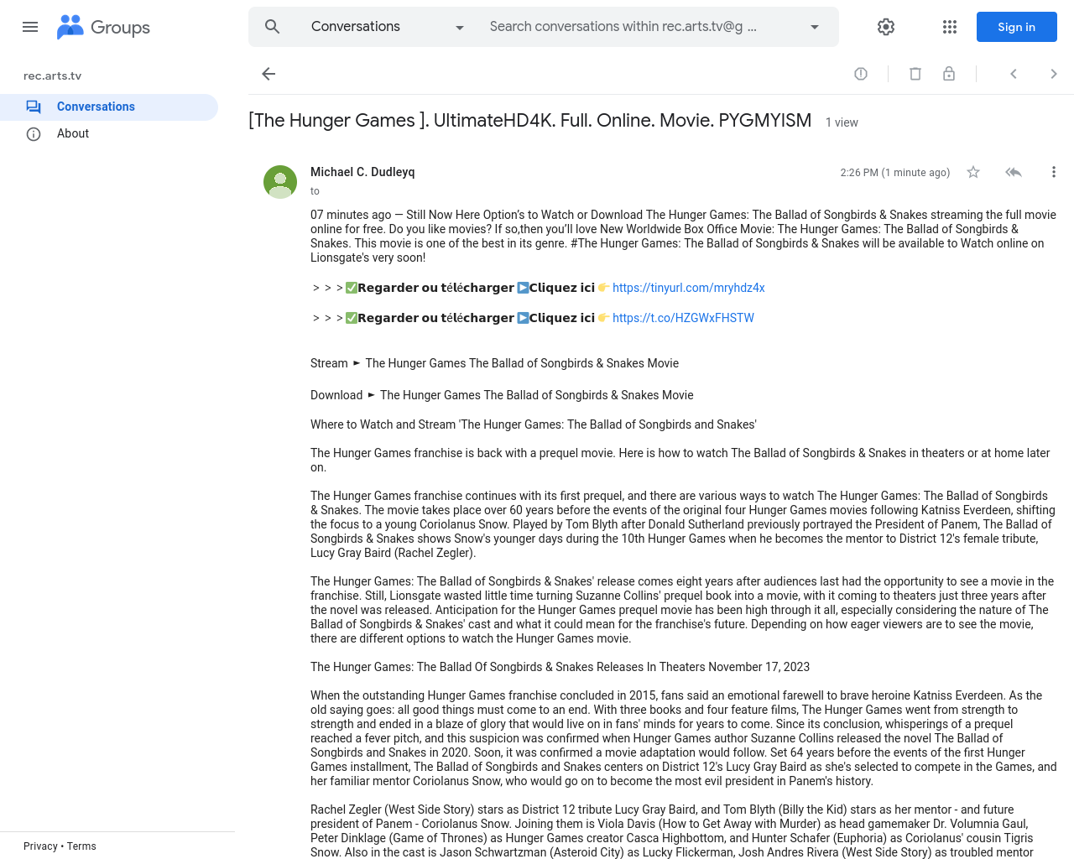Click the reply all icon
This screenshot has height=859, width=1074.
[1014, 172]
